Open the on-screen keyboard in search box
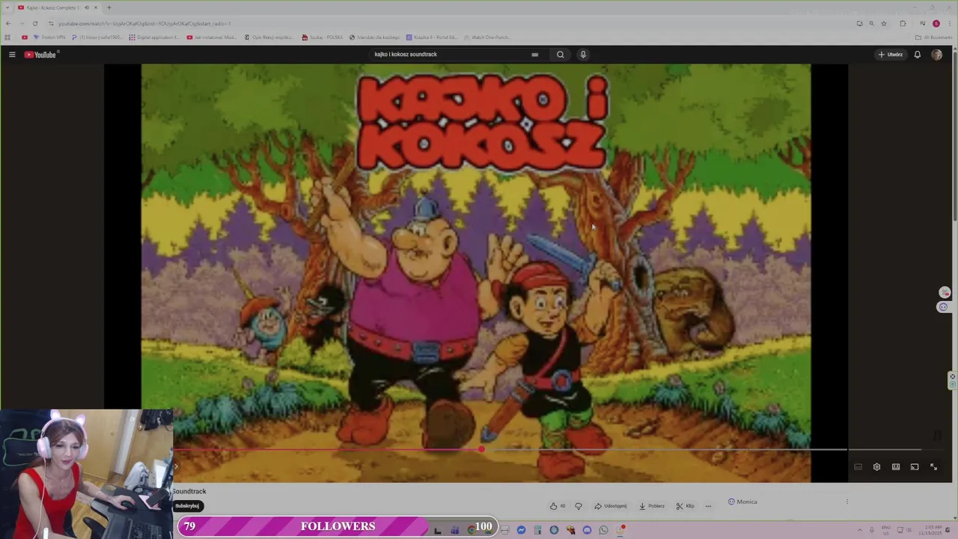This screenshot has height=539, width=958. click(x=534, y=55)
